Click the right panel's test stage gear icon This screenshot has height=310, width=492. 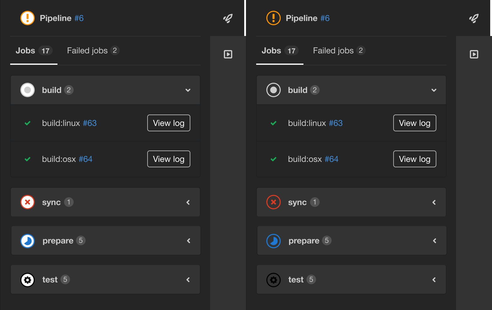coord(274,279)
